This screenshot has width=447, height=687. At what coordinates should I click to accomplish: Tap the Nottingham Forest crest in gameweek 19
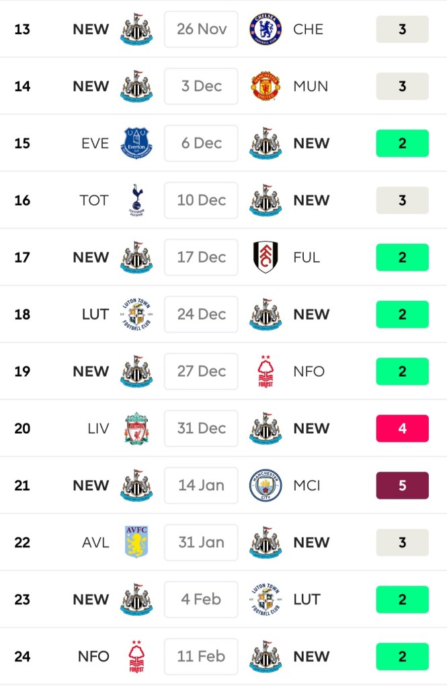tap(266, 371)
